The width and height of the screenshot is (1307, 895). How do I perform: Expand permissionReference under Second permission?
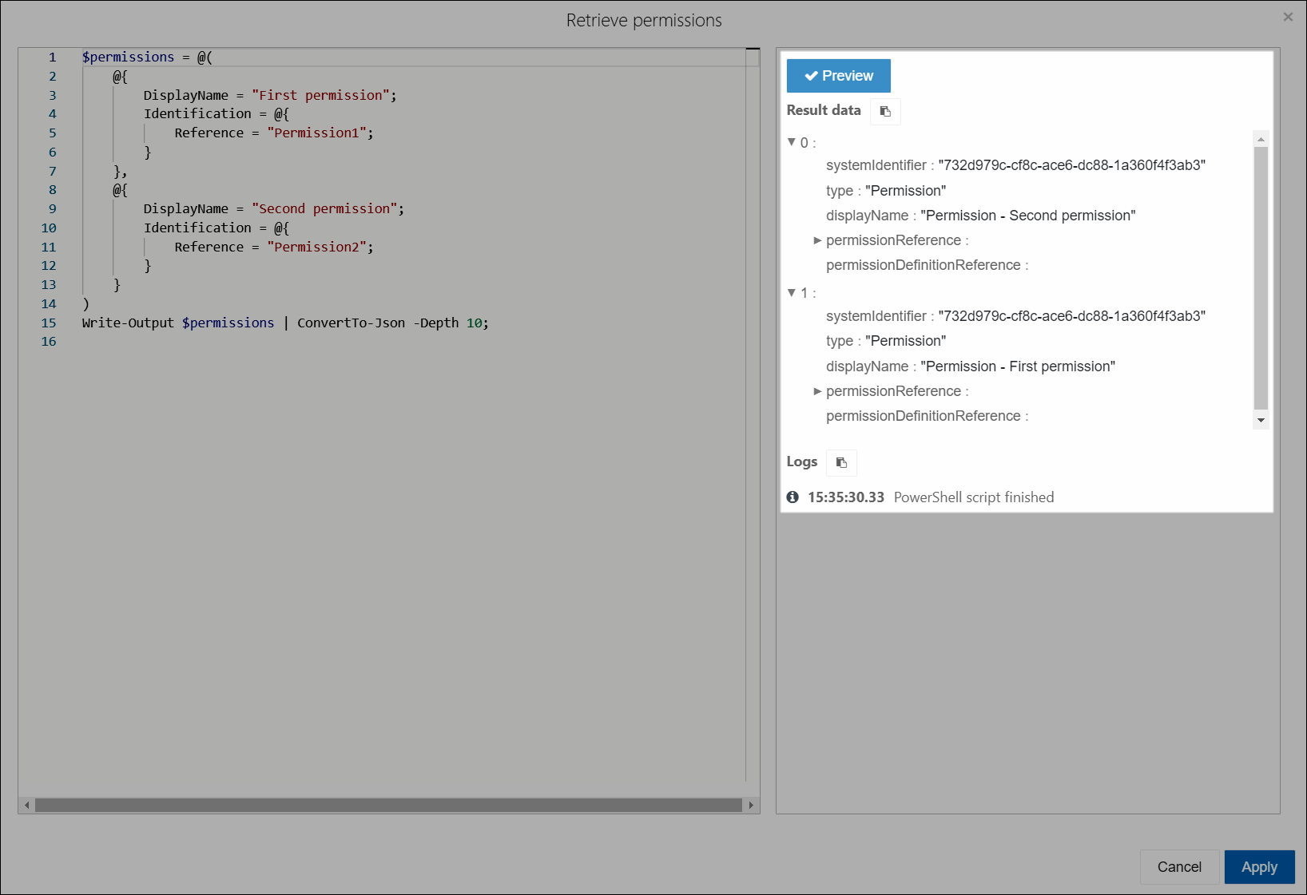coord(817,240)
